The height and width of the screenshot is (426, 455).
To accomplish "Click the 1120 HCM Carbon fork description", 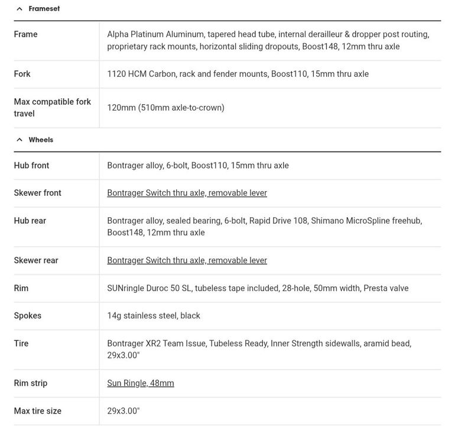I will [x=238, y=74].
